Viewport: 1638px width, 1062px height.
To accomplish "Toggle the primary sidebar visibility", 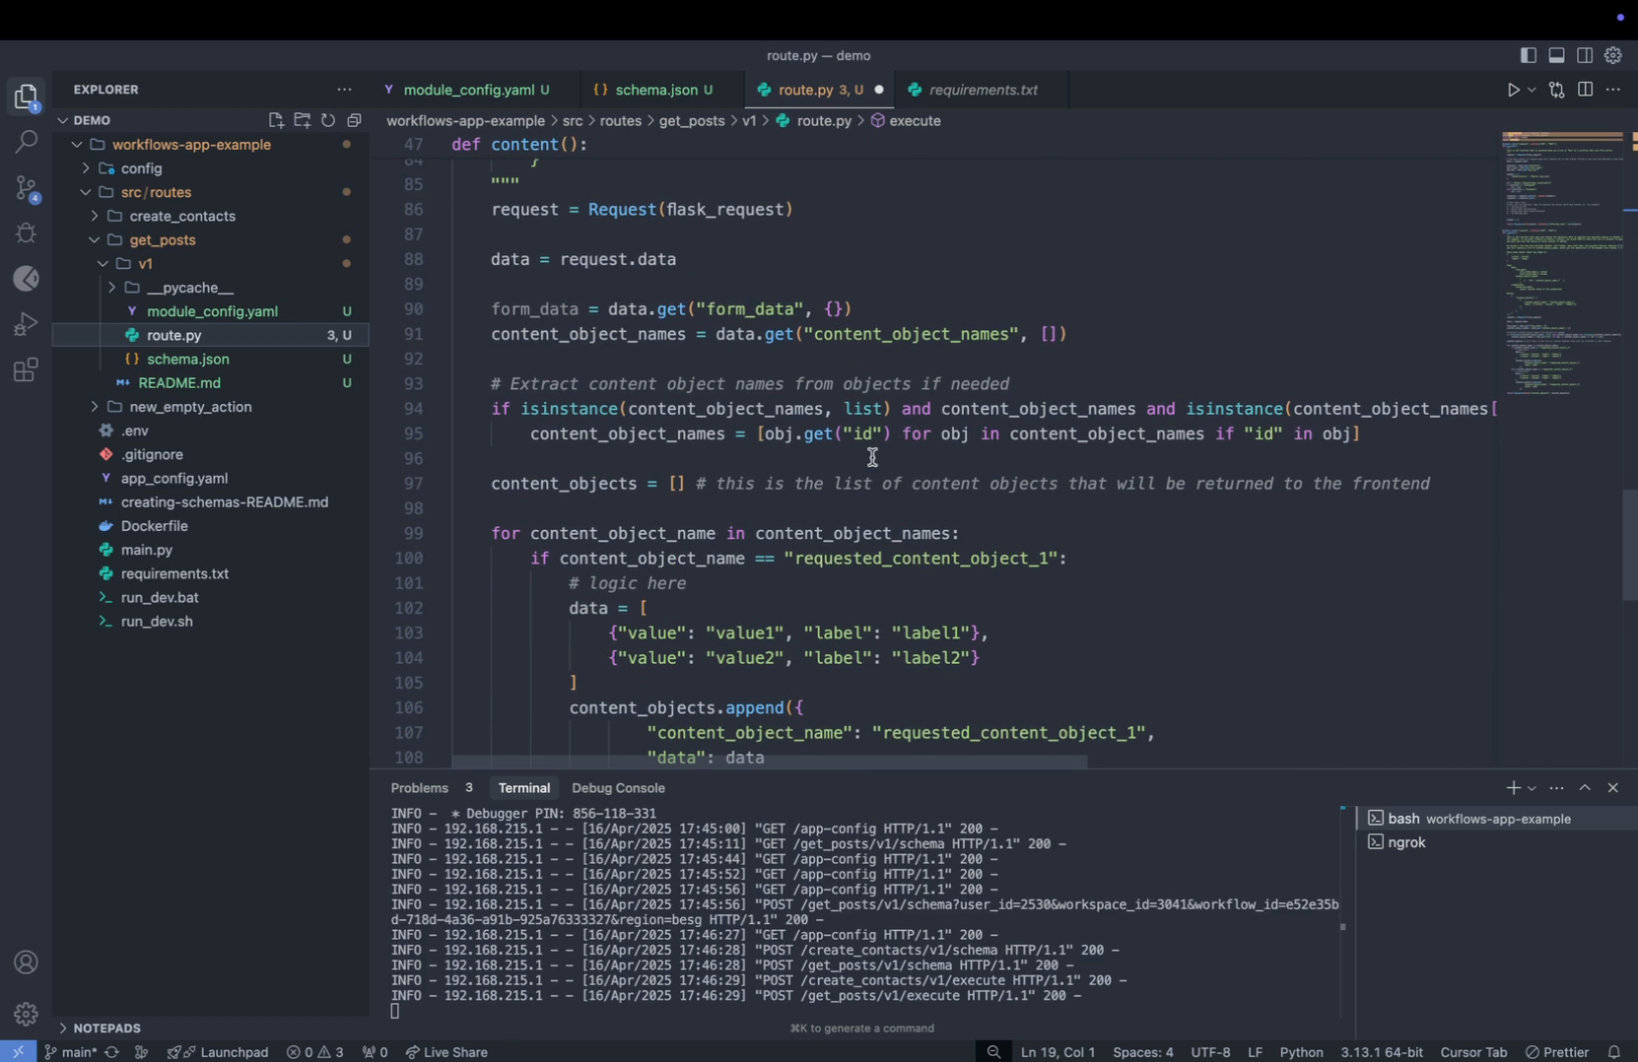I will (1528, 55).
